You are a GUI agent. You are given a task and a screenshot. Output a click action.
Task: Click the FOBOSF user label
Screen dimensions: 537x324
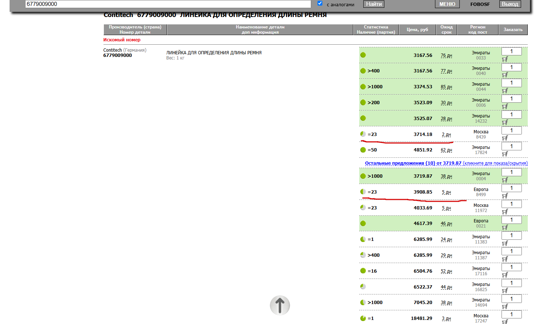(x=480, y=4)
